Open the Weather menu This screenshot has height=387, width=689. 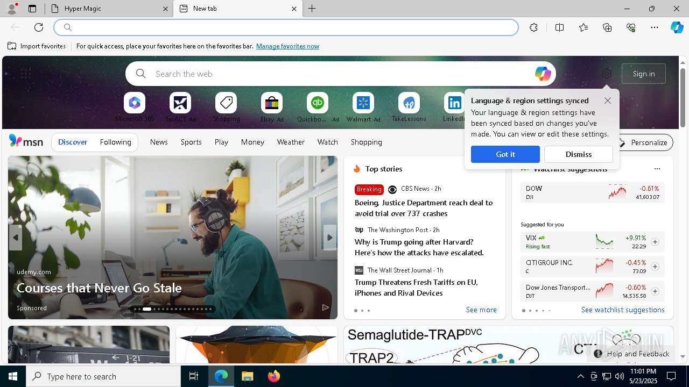tap(291, 142)
